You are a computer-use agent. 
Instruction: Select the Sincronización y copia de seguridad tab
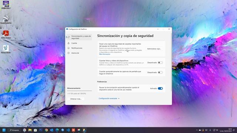[x=79, y=37]
